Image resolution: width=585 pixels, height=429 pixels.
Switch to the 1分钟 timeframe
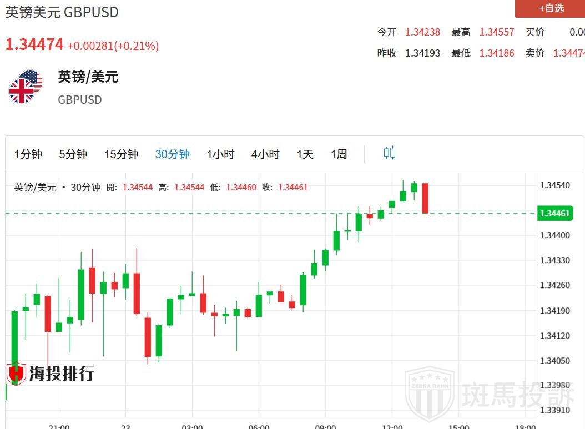[x=28, y=154]
